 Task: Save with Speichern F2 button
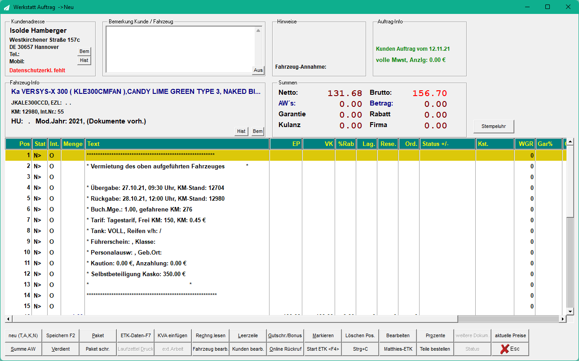61,335
